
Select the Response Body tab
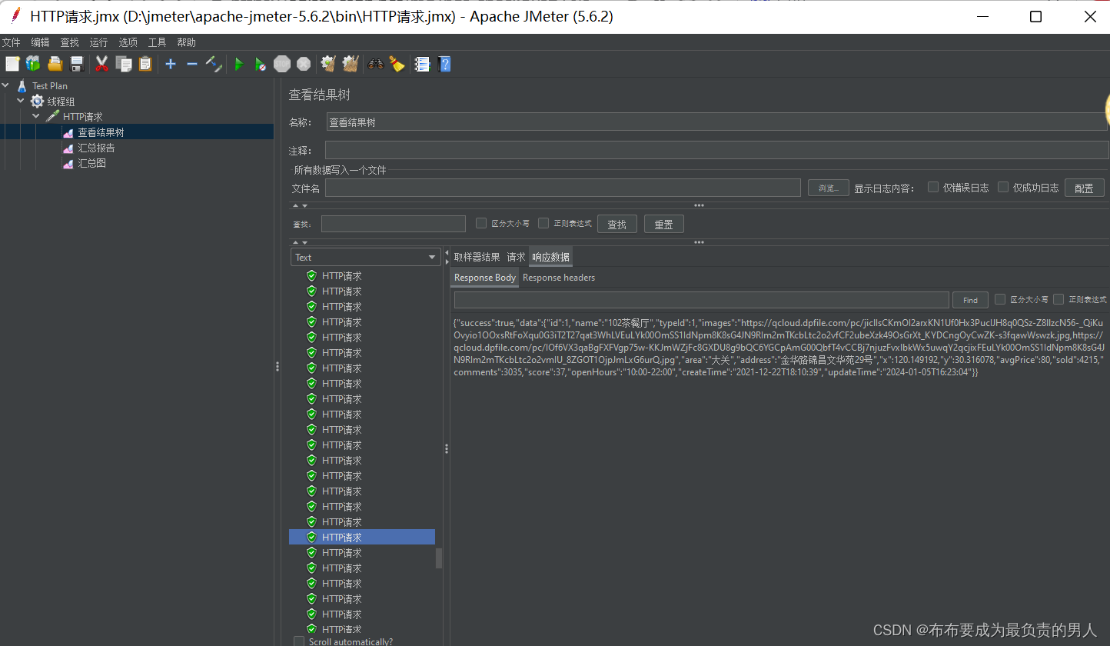[484, 278]
